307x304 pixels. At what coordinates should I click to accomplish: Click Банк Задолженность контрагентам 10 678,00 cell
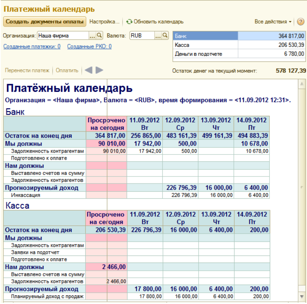[x=251, y=151]
